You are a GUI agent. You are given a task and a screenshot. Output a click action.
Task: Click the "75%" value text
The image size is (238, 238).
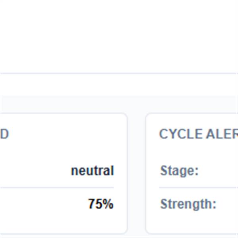(x=101, y=204)
